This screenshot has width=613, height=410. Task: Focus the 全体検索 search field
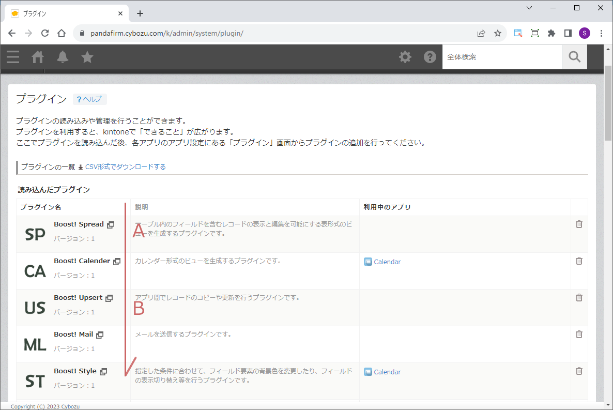point(501,57)
